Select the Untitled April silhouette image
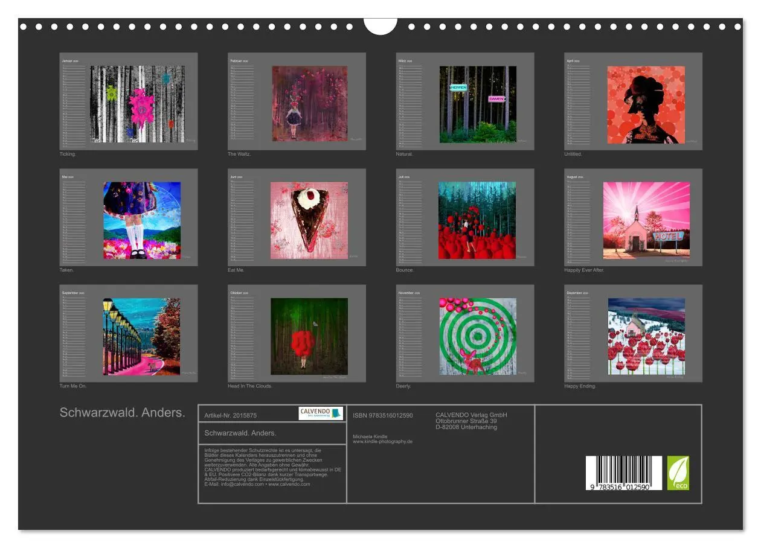 coord(646,105)
